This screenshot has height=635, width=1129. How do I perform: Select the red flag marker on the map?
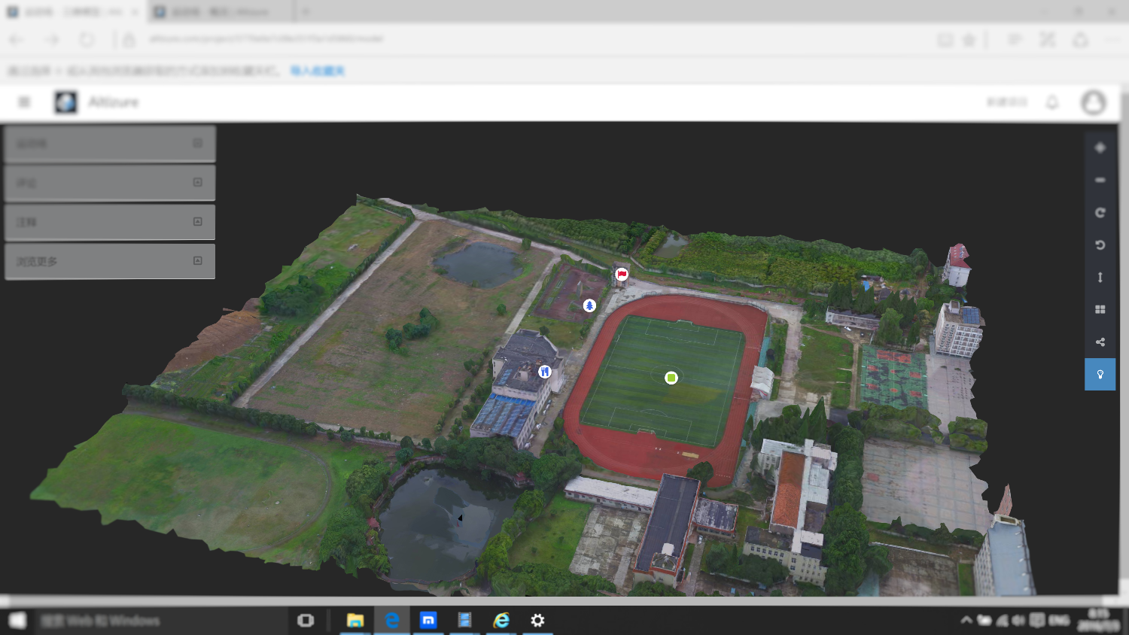[622, 275]
